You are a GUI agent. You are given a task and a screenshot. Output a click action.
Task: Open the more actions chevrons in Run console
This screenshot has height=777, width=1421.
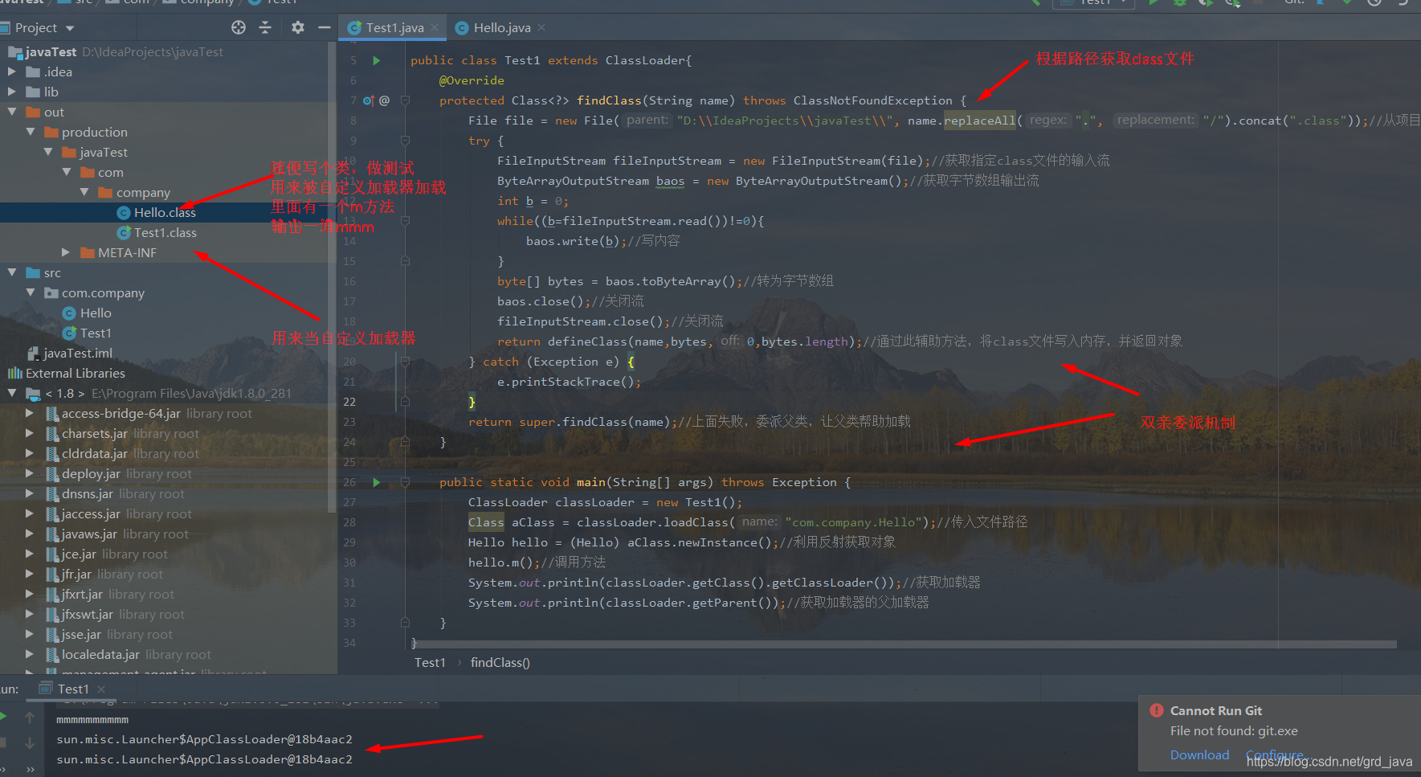[31, 769]
